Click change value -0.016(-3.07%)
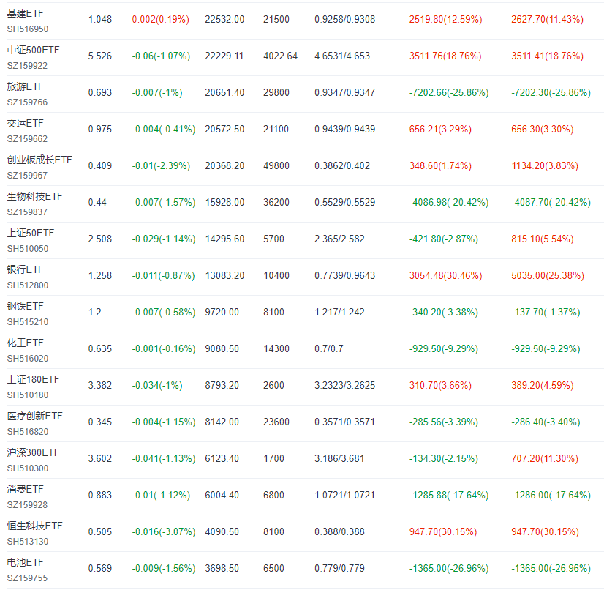The image size is (604, 590). coord(164,532)
